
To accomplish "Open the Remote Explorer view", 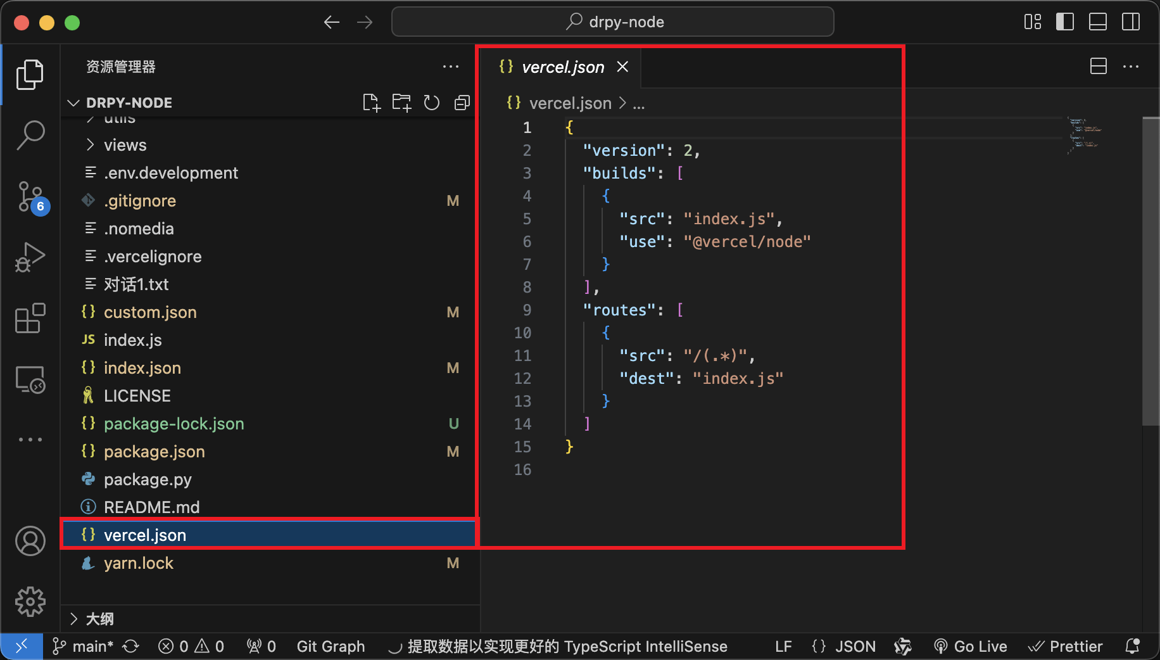I will tap(30, 379).
